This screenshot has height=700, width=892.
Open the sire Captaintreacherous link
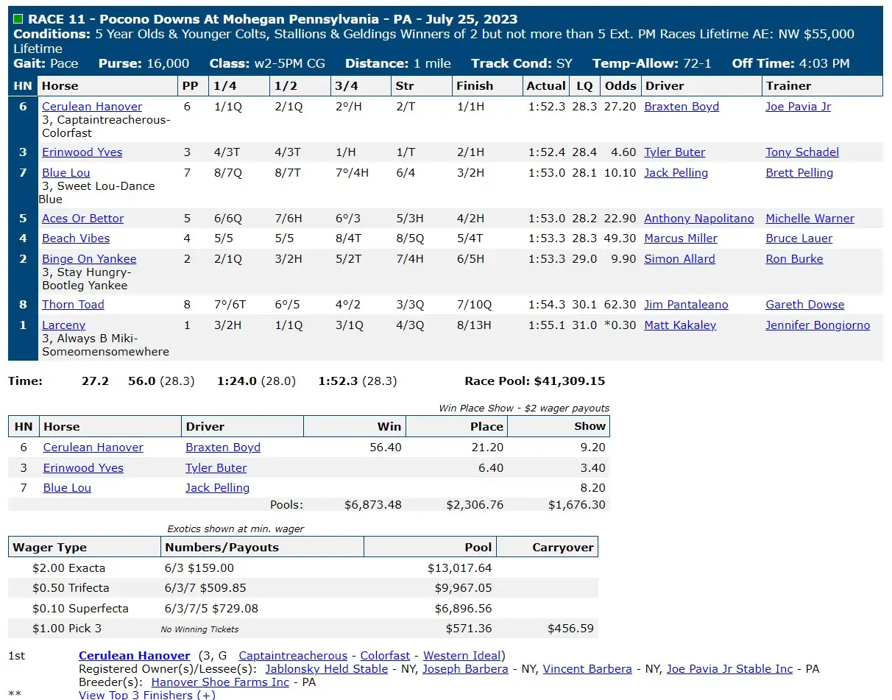[x=293, y=656]
